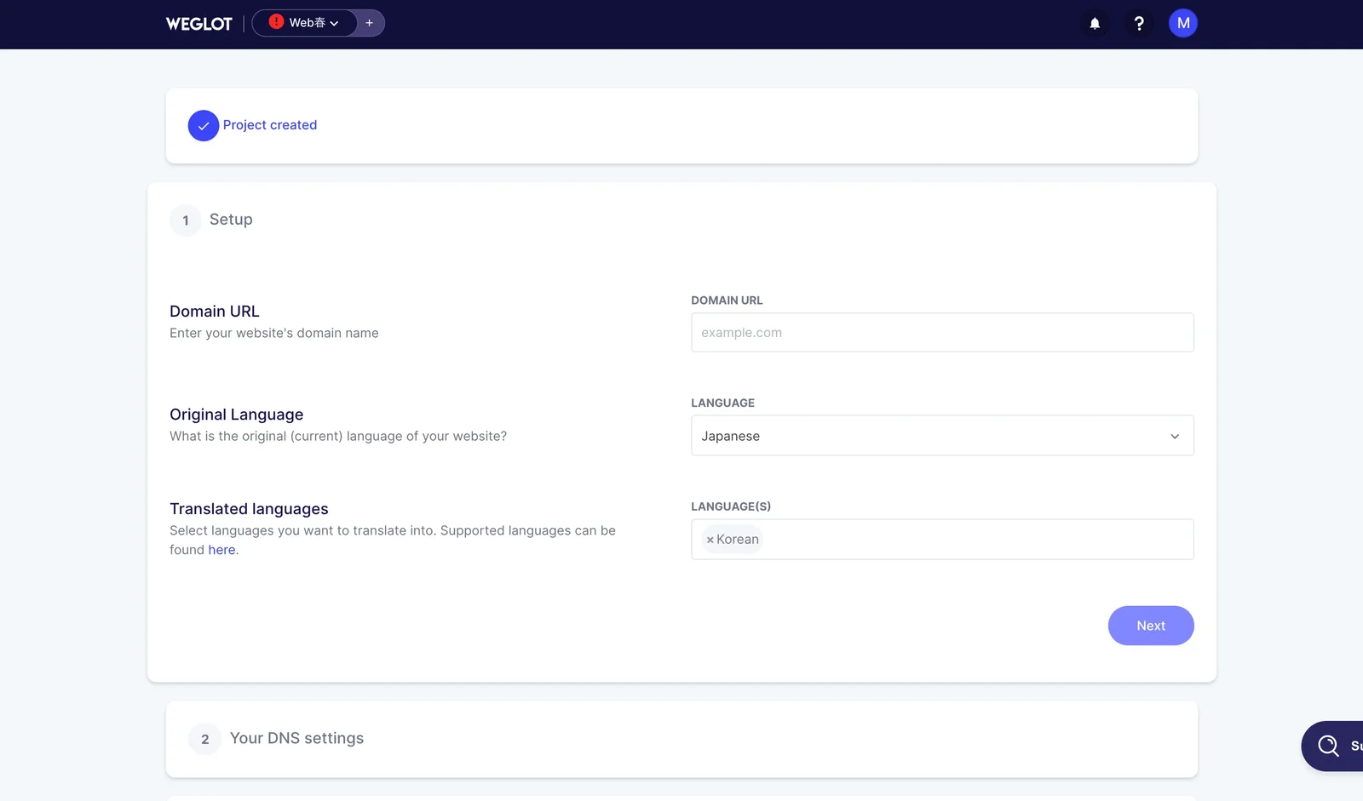Viewport: 1363px width, 801px height.
Task: Remove Korean from translated languages
Action: 710,540
